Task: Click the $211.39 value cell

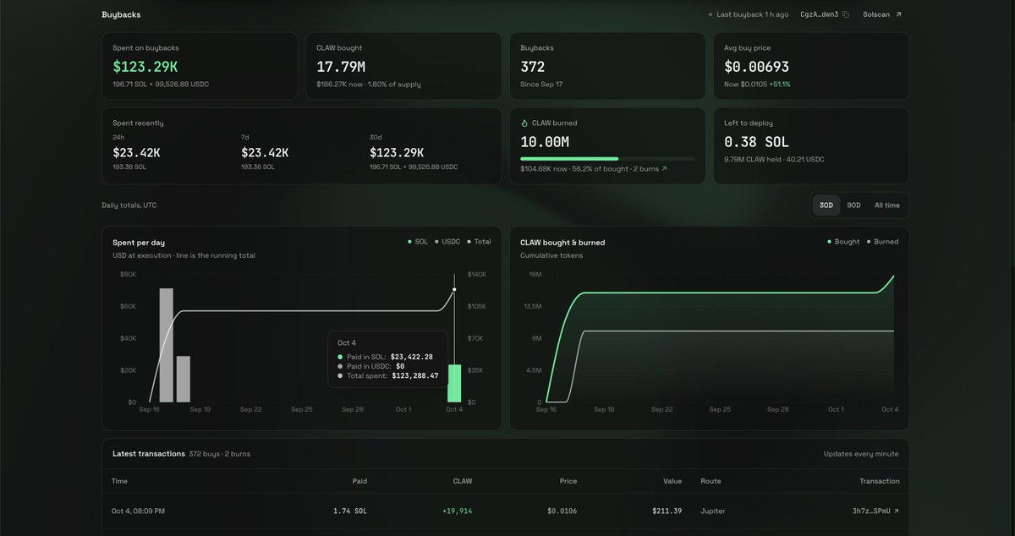Action: 667,511
